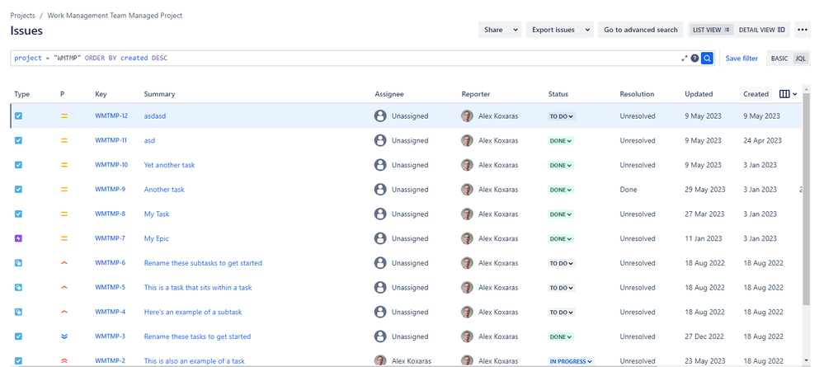
Task: Click the highest priority icon for WMTMP-2
Action: click(x=64, y=361)
